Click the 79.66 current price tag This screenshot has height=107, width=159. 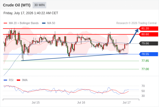(148, 44)
